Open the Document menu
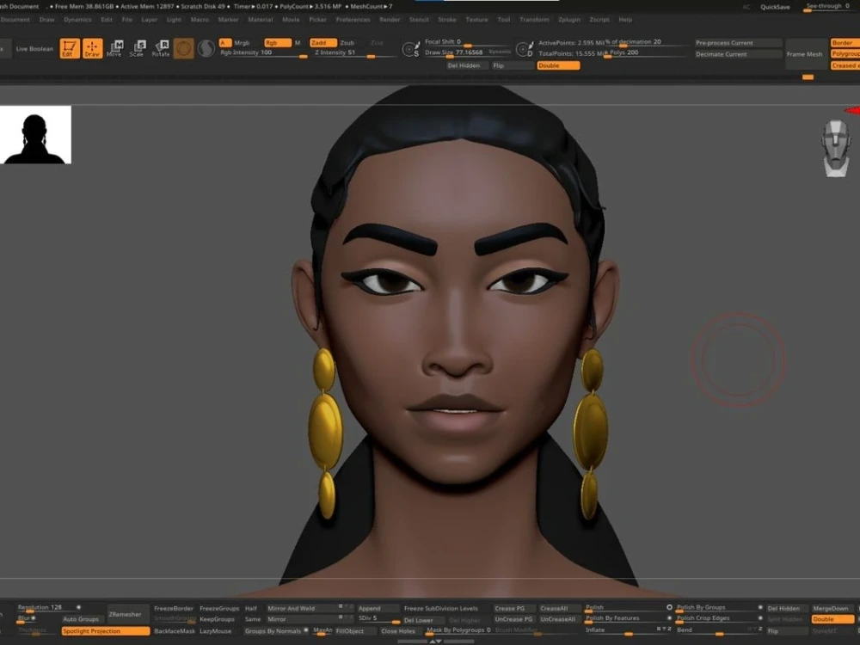 (x=15, y=19)
